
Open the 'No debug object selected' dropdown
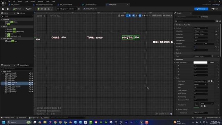coord(66,9)
